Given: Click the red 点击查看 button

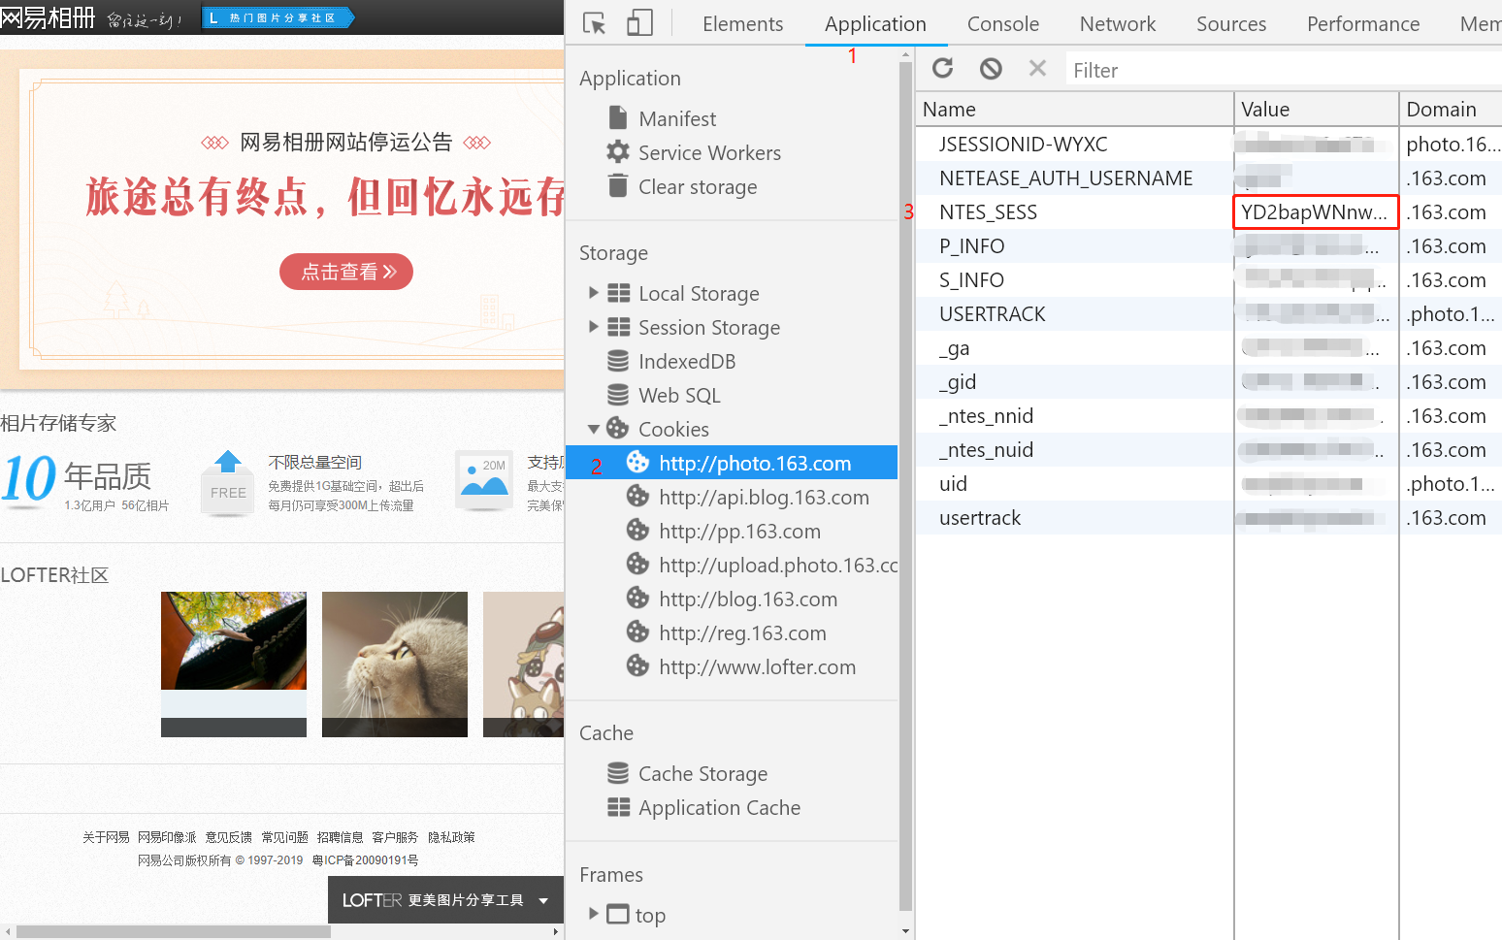Looking at the screenshot, I should coord(345,272).
